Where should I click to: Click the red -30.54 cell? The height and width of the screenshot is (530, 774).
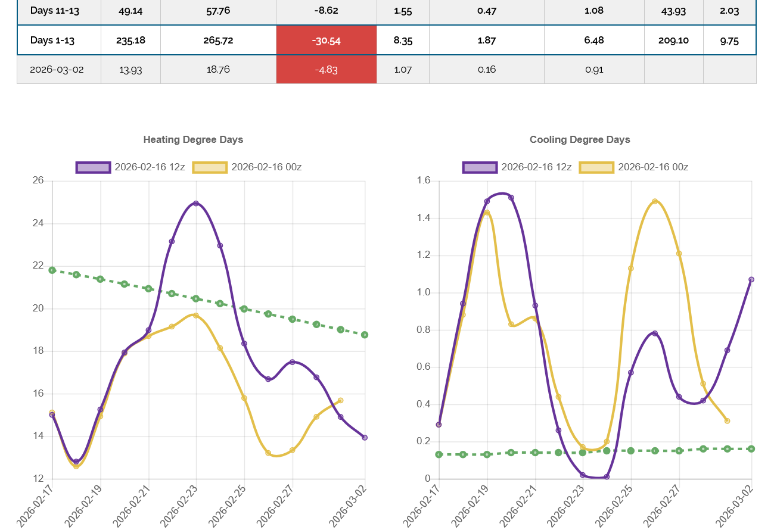tap(326, 40)
